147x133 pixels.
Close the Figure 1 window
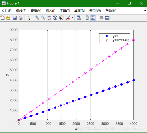tap(141, 3)
